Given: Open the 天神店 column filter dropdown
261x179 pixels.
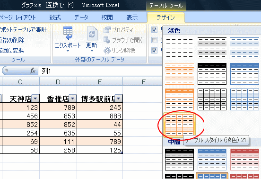Looking at the screenshot, I should pos(35,98).
